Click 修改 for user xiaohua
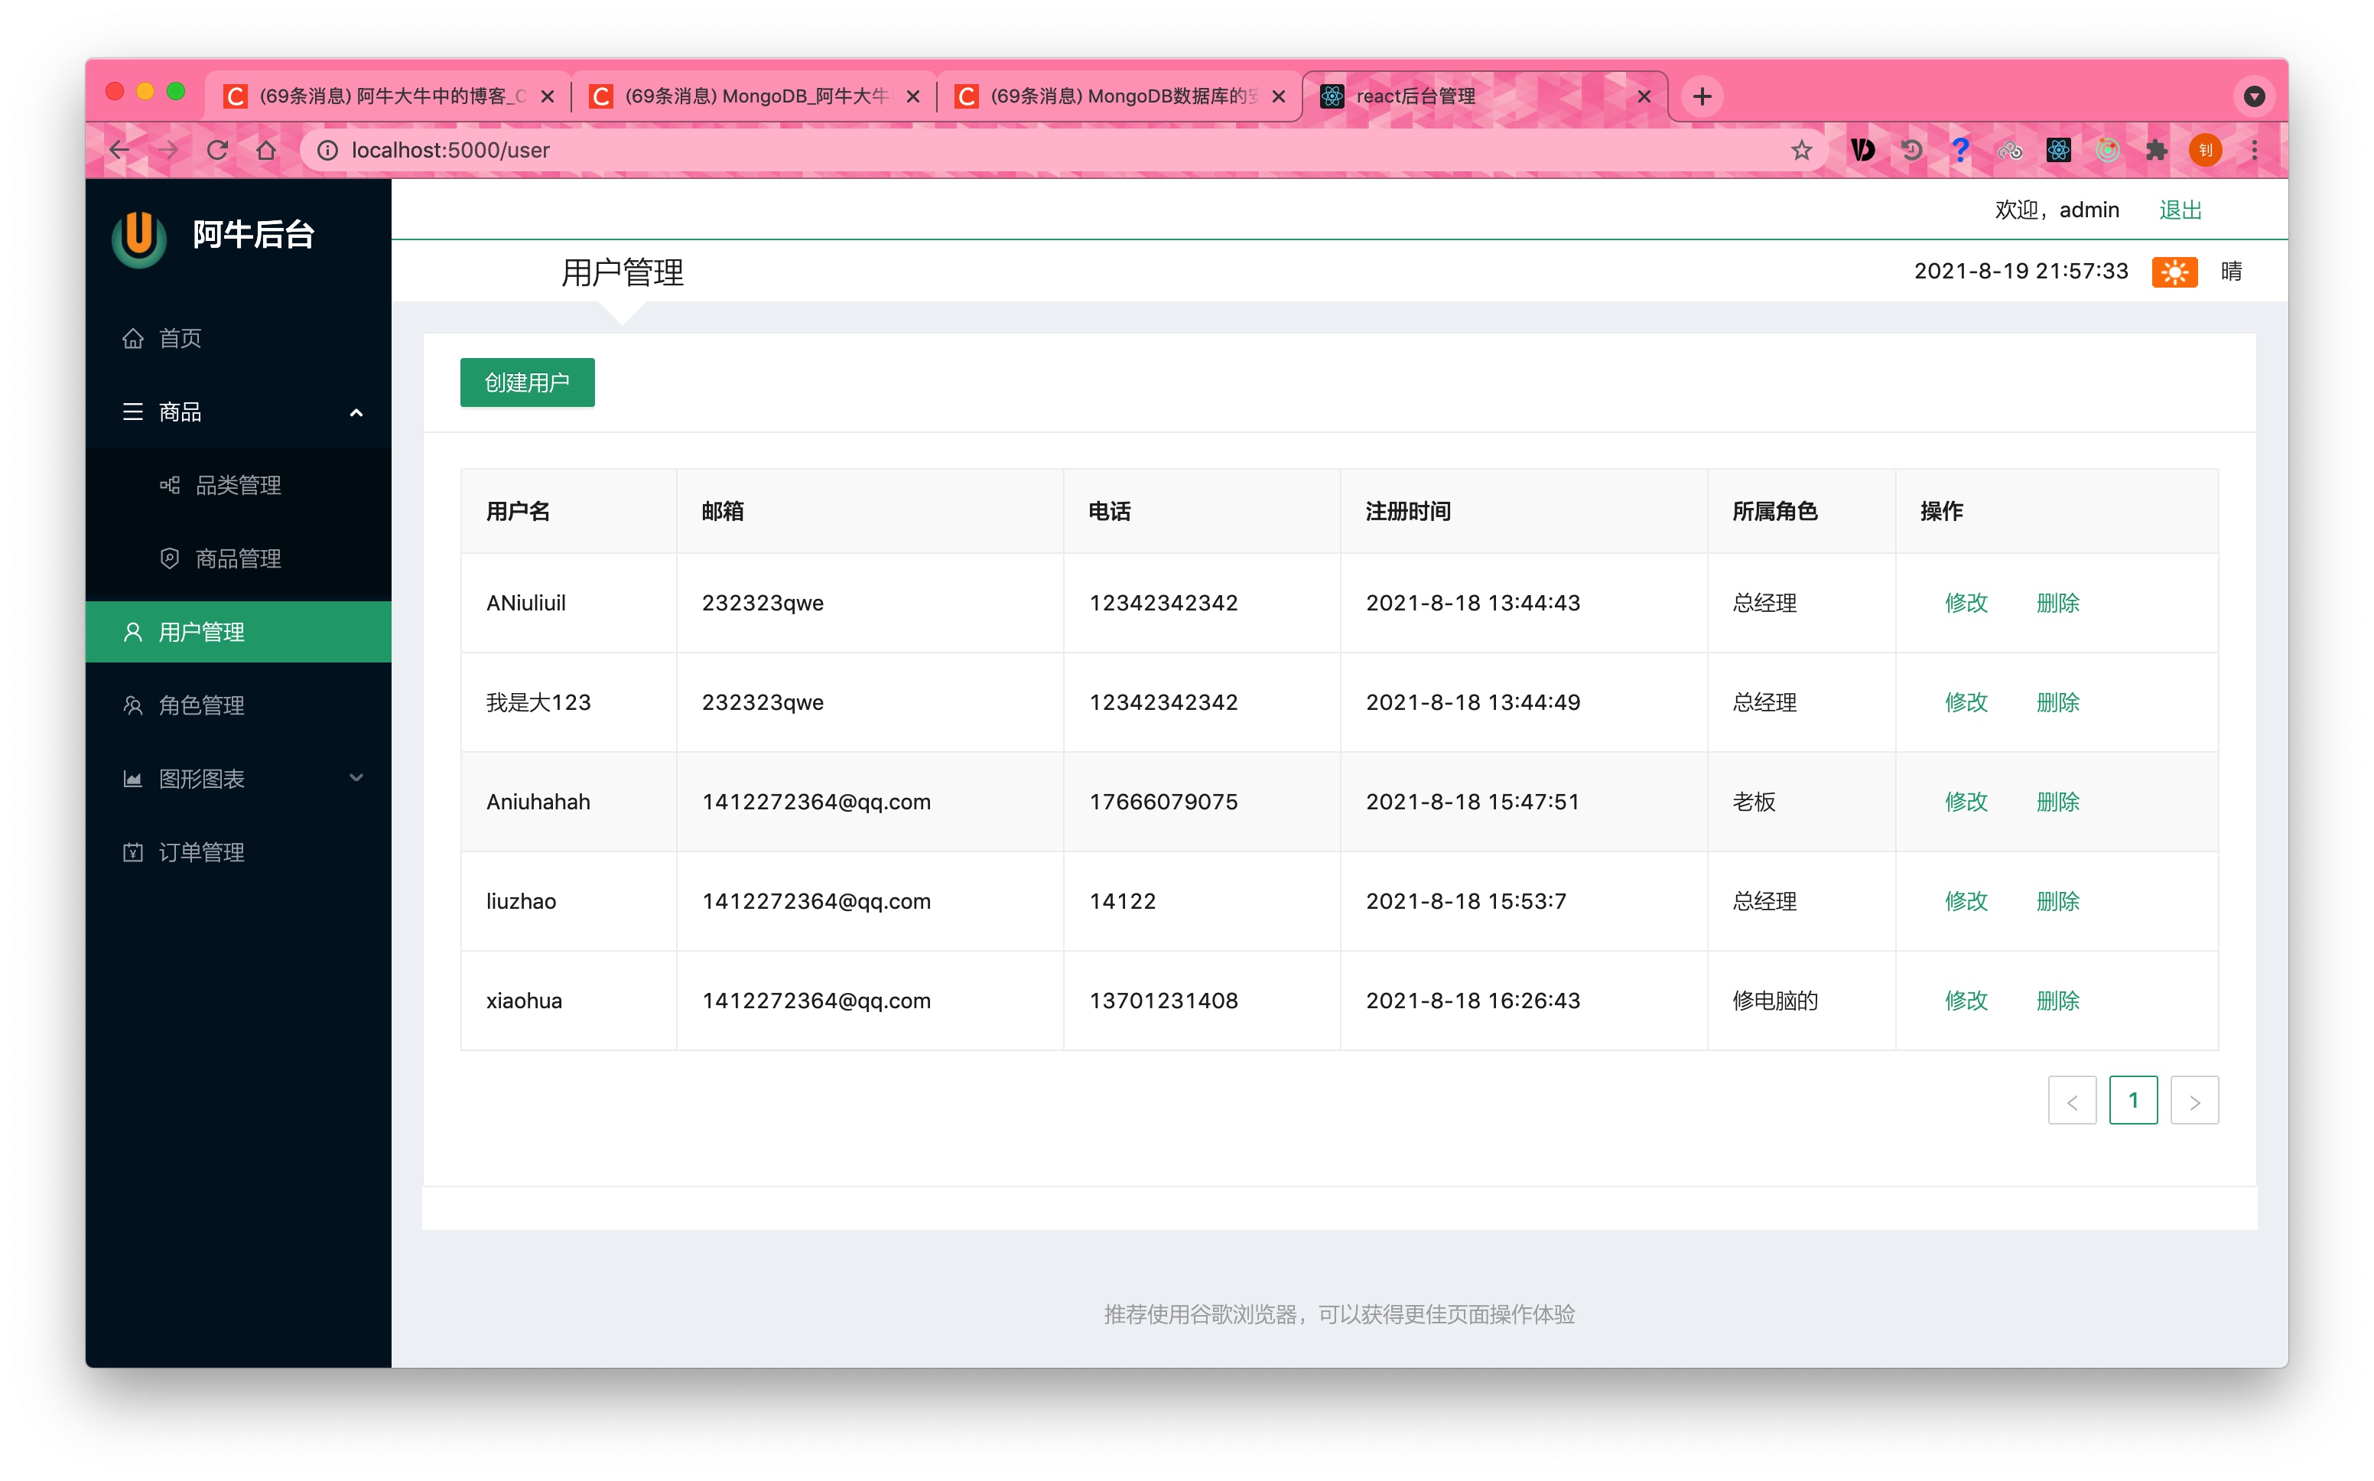The height and width of the screenshot is (1481, 2374). (1965, 1000)
